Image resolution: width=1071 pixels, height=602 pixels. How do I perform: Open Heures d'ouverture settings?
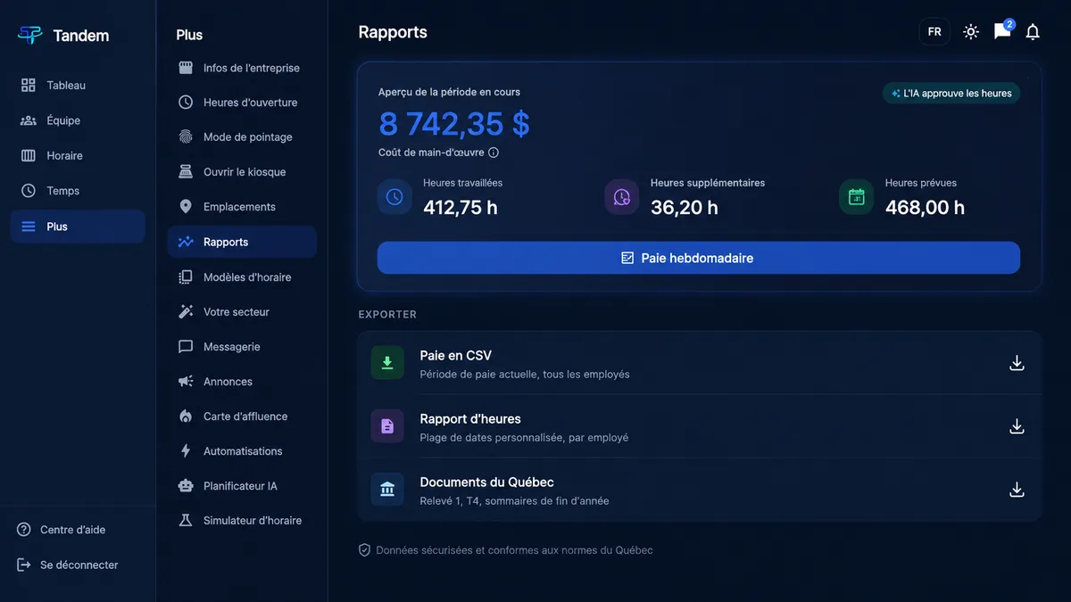[242, 103]
